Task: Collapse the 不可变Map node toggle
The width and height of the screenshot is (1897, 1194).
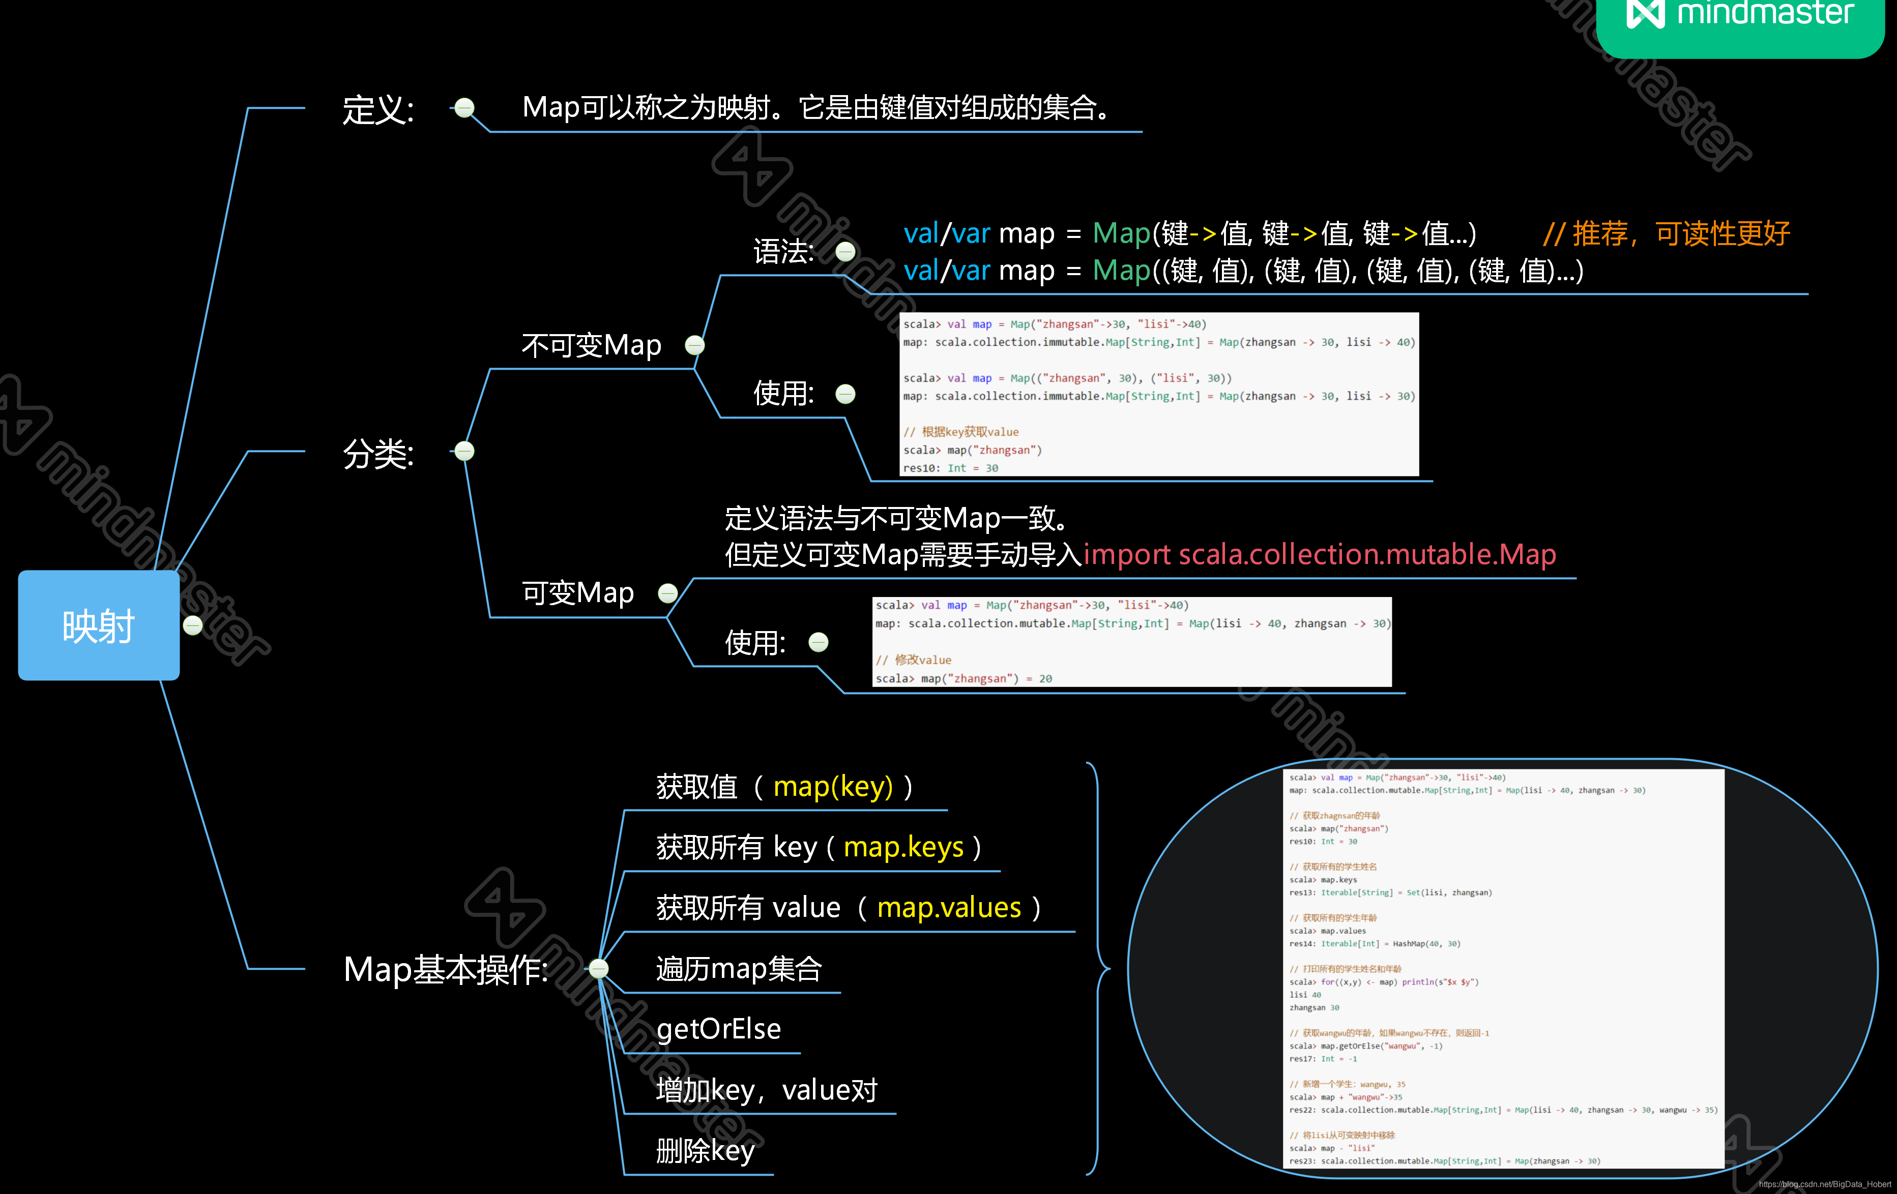Action: point(695,345)
